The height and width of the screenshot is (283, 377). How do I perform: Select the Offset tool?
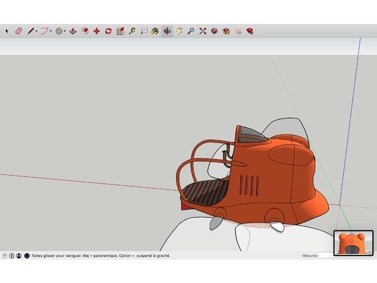pyautogui.click(x=85, y=31)
